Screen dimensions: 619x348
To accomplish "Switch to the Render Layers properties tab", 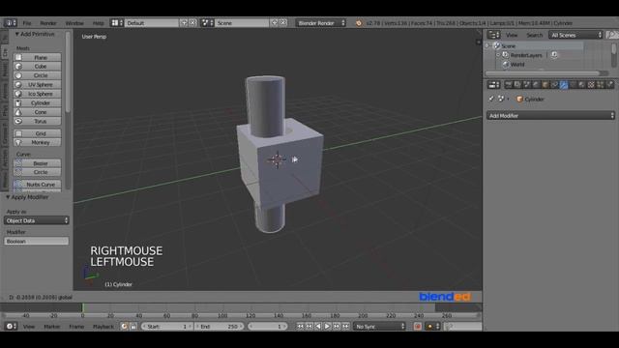I will 517,84.
